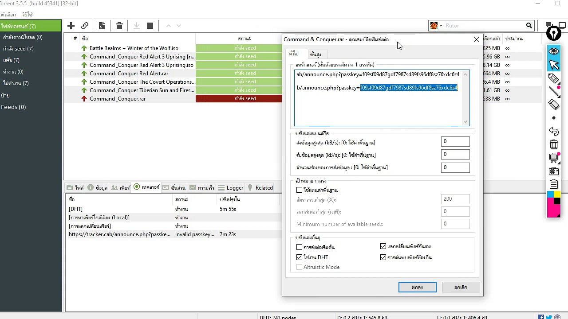
Task: Click the trackers list scroll up arrow
Action: 465,74
